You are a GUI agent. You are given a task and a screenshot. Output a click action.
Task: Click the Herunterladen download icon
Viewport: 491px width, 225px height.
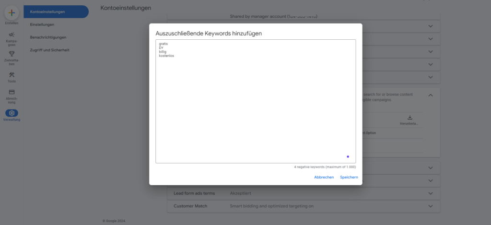tap(410, 118)
